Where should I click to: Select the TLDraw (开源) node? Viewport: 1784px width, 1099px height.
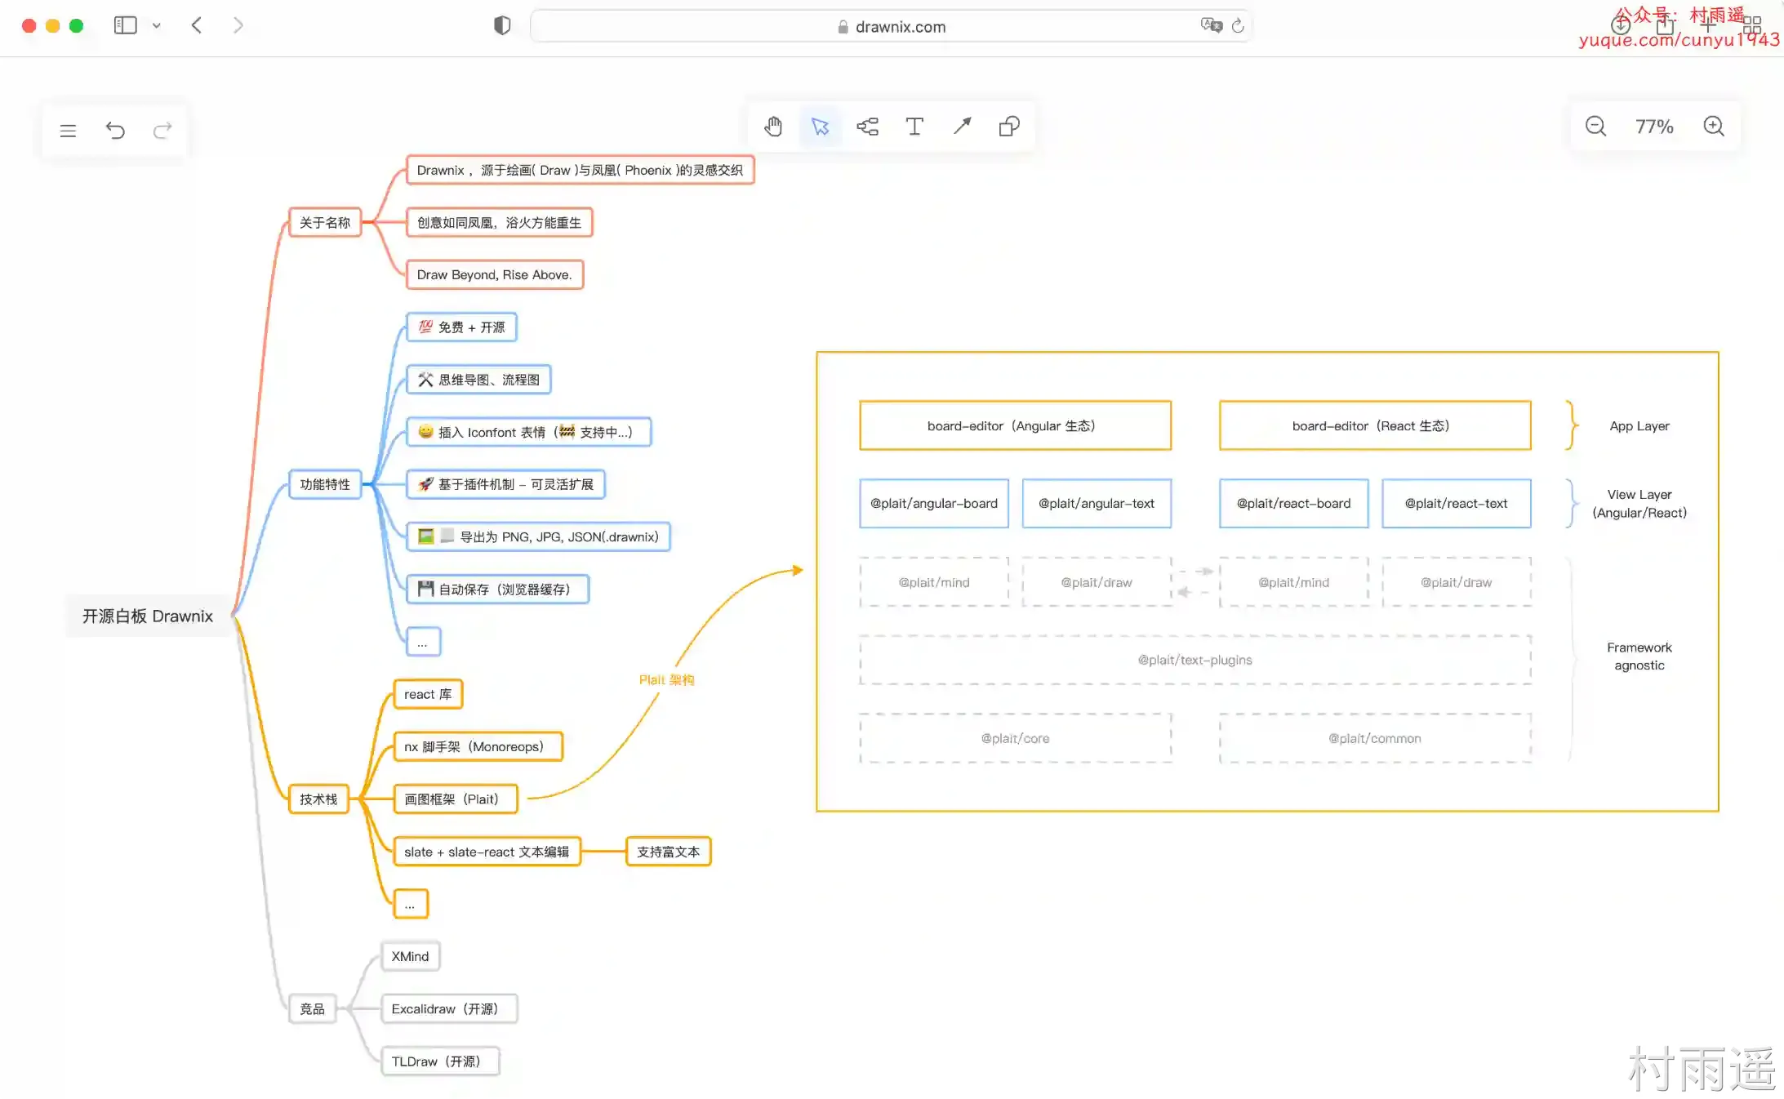pyautogui.click(x=441, y=1061)
